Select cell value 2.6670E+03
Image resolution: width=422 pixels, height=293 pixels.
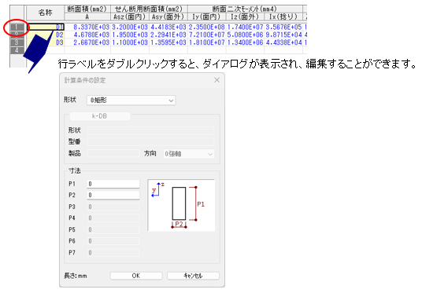click(87, 42)
